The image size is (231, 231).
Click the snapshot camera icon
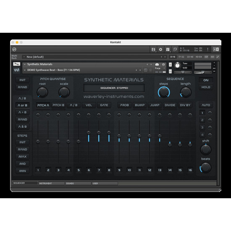[157, 65]
